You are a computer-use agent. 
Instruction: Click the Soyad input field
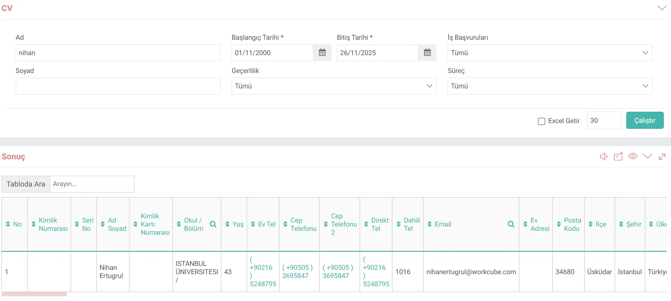click(x=118, y=86)
